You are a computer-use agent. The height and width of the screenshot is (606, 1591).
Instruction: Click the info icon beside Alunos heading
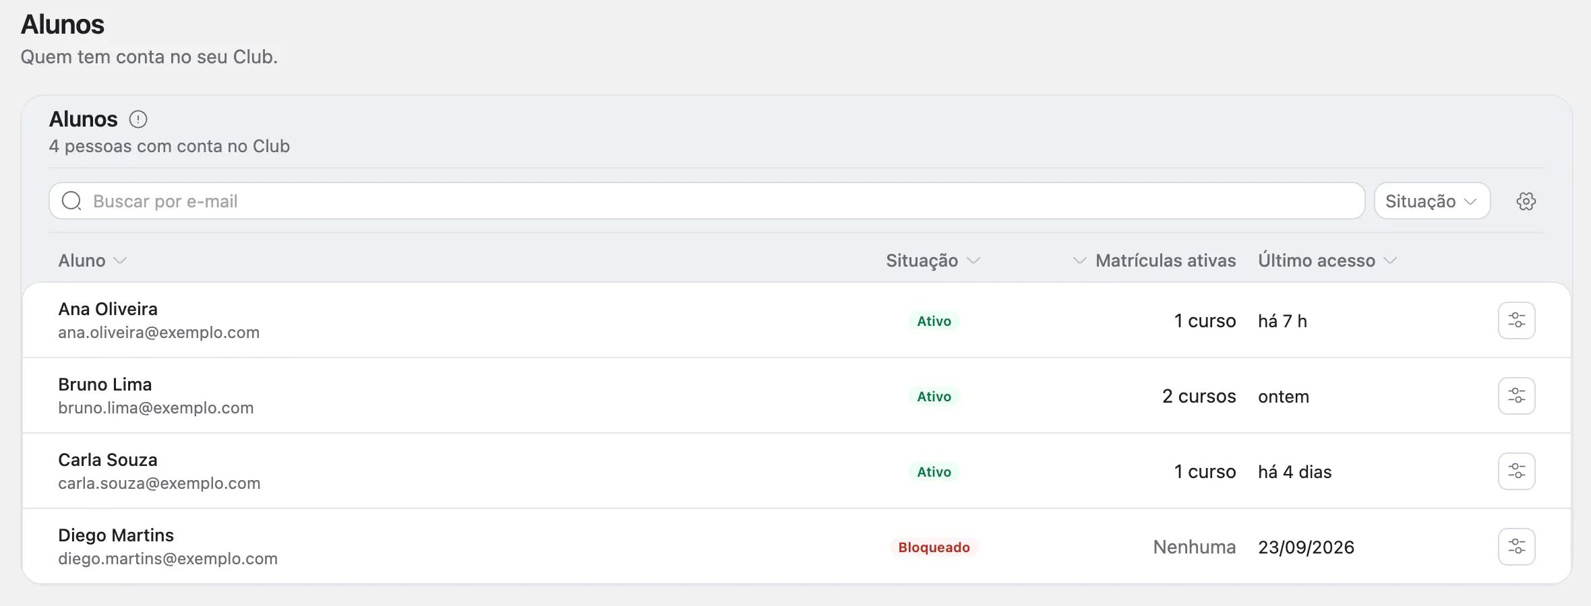(138, 119)
